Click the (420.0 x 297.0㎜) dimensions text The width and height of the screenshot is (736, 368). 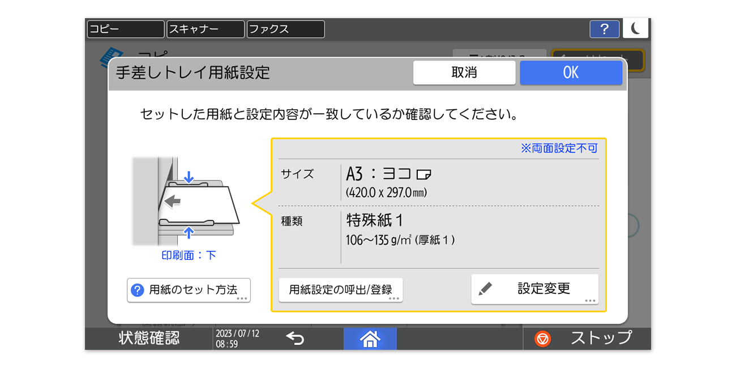pos(386,193)
